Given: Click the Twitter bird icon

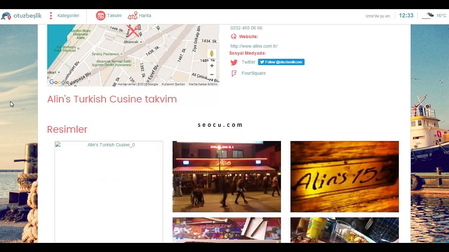Looking at the screenshot, I should pos(234,62).
